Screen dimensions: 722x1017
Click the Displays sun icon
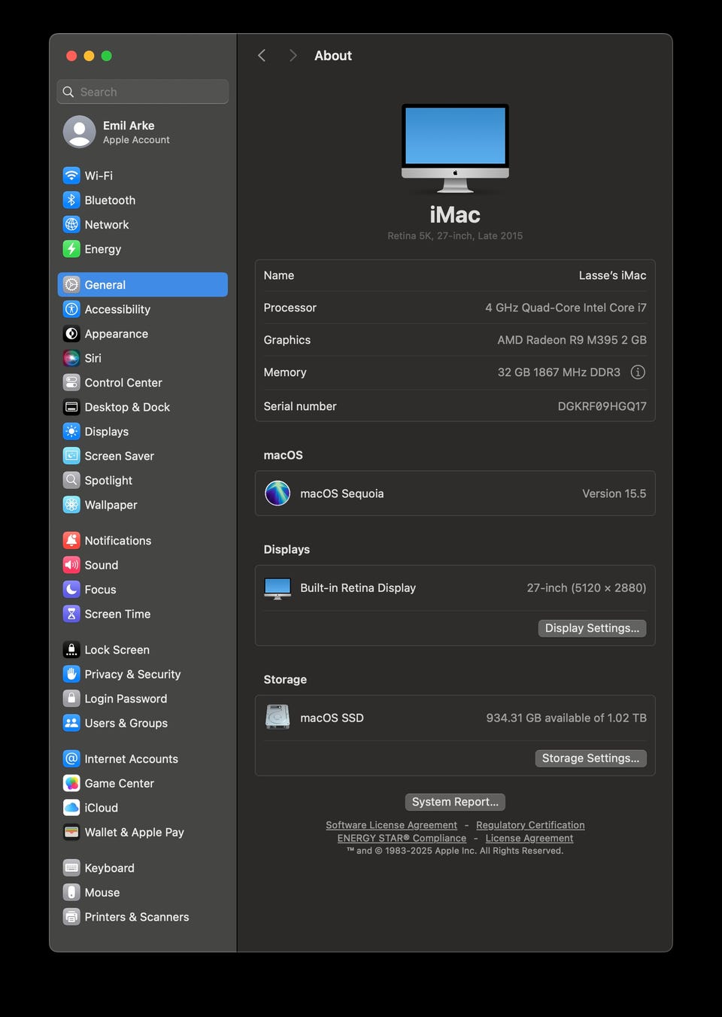click(x=71, y=431)
